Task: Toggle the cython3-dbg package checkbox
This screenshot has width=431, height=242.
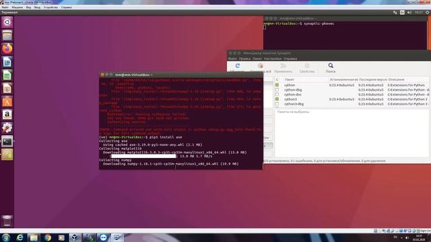Action: point(277,104)
